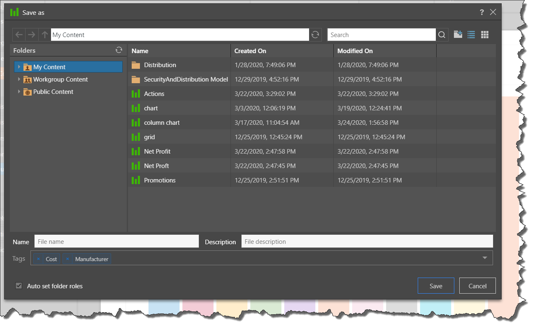Create a new folder
535x327 pixels.
(458, 35)
